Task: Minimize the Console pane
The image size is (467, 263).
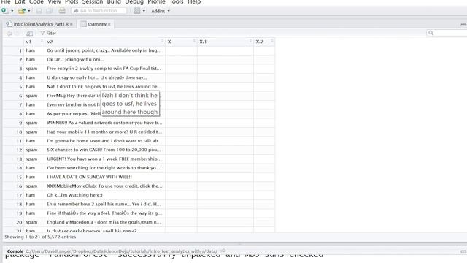Action: click(463, 251)
